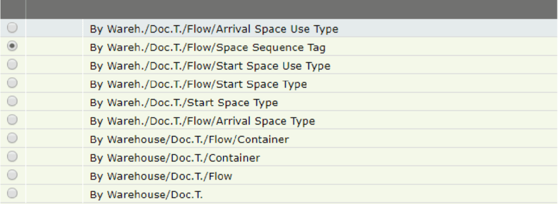Image resolution: width=558 pixels, height=204 pixels.
Task: Click 'By Warehouse/Doc.T./Flow/Container' text
Action: [189, 139]
